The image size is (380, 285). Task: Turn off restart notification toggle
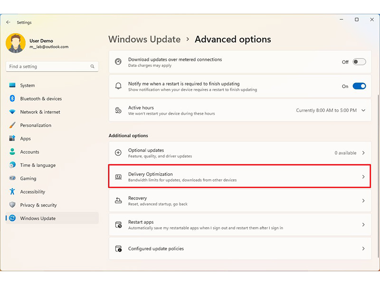[x=359, y=86]
